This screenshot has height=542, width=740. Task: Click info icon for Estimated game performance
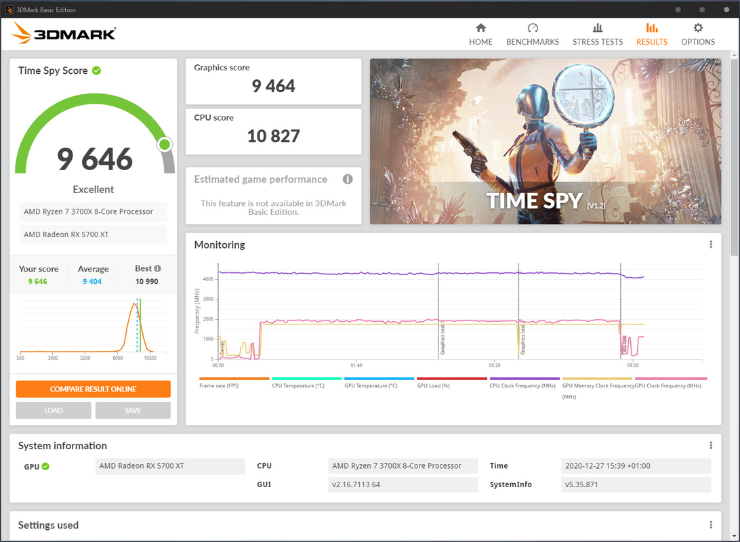(348, 180)
